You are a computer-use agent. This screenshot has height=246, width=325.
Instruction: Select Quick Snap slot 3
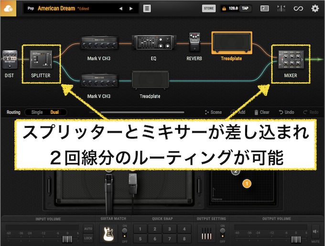tap(170, 229)
